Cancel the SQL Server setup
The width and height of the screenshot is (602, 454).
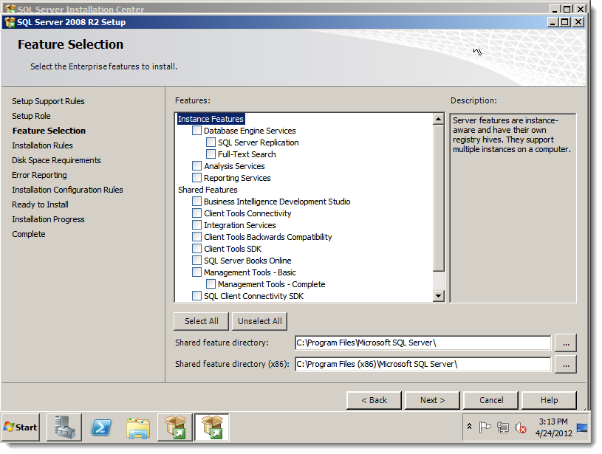(491, 400)
